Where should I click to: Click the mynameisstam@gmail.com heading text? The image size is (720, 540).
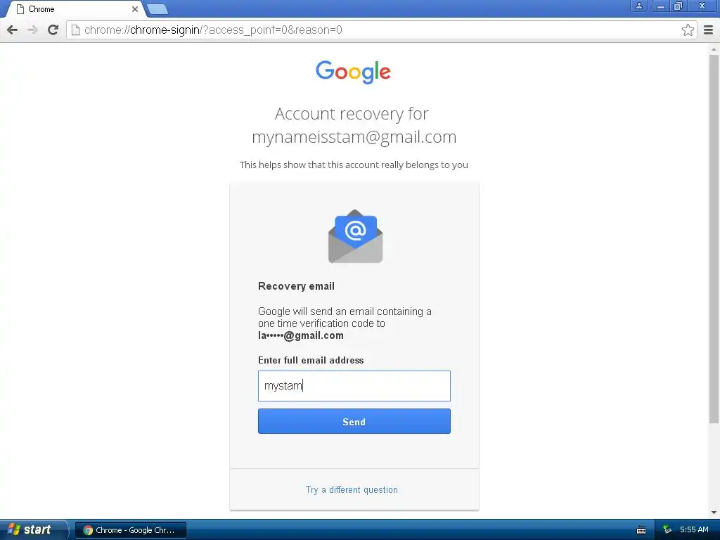click(354, 137)
